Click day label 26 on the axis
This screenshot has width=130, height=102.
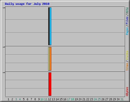[x=103, y=99]
